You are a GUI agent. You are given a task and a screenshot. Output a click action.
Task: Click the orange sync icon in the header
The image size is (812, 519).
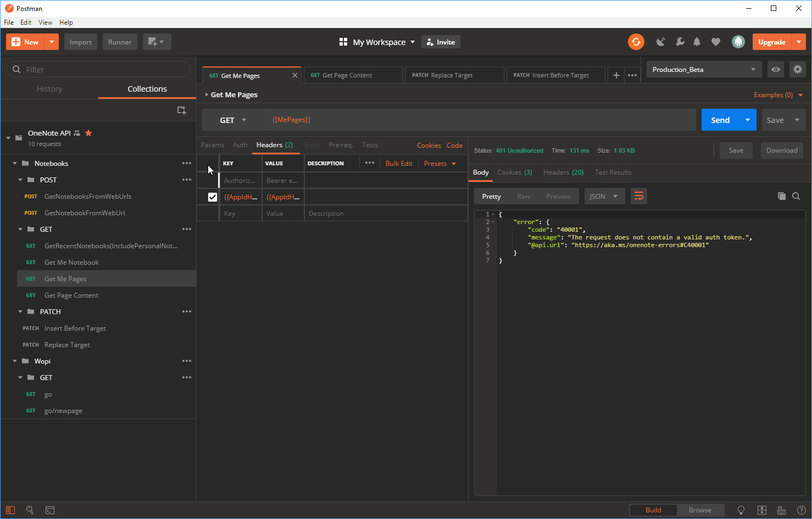click(636, 41)
